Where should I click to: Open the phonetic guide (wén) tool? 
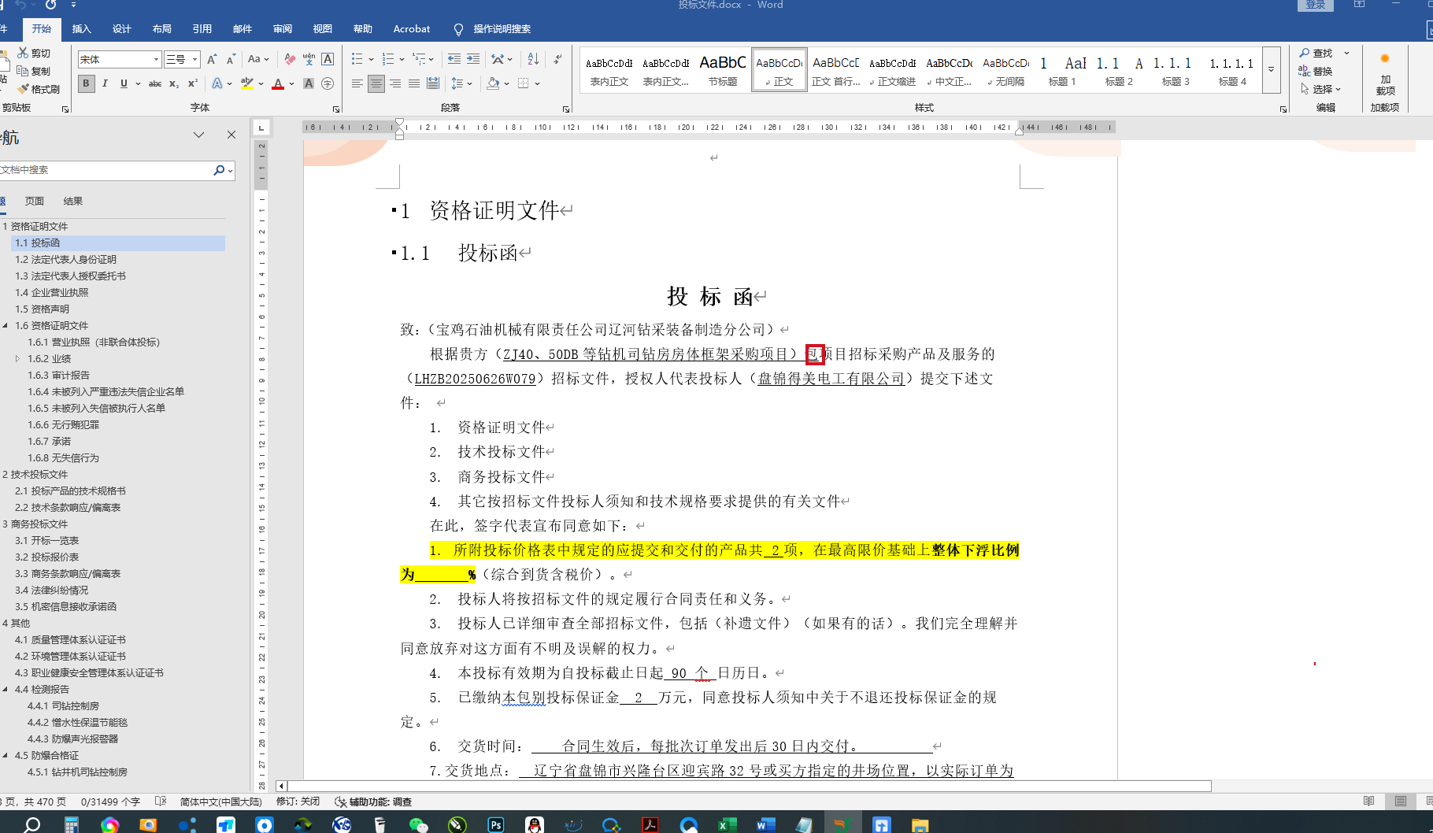309,59
